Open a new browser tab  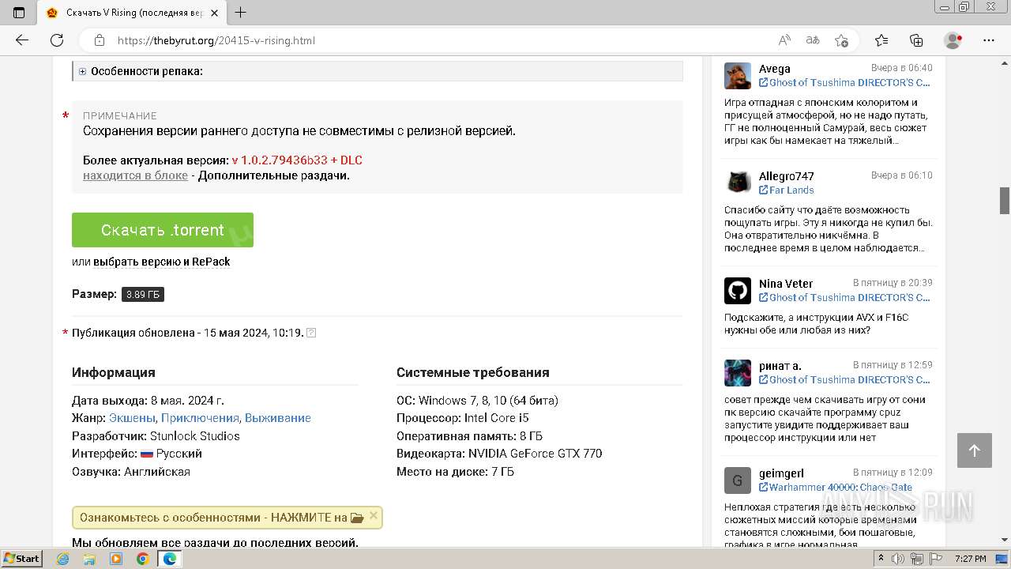pyautogui.click(x=241, y=13)
